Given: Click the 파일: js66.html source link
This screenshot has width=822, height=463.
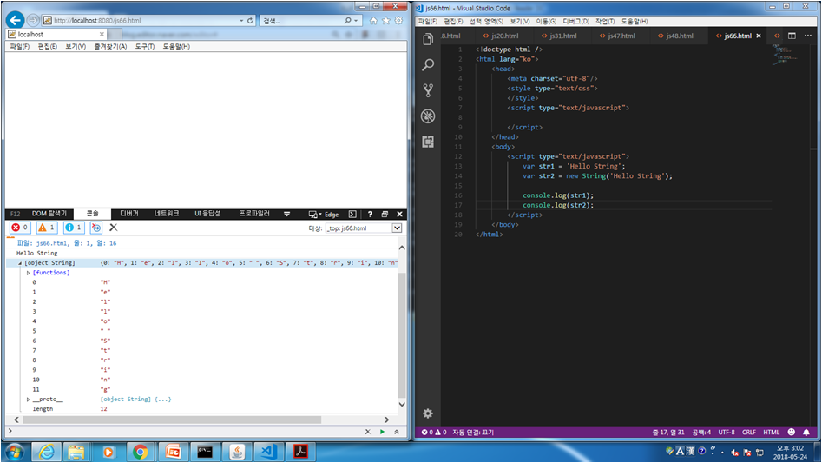Looking at the screenshot, I should click(67, 243).
